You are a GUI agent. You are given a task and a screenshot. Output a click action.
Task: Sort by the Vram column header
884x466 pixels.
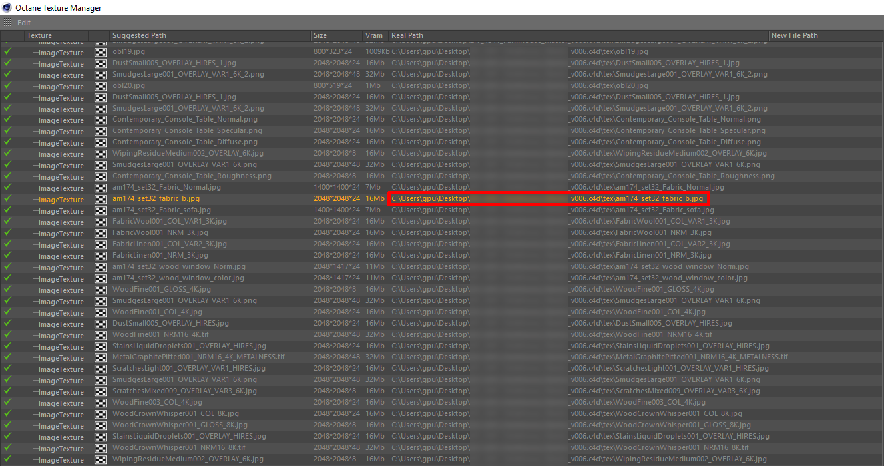pos(373,35)
